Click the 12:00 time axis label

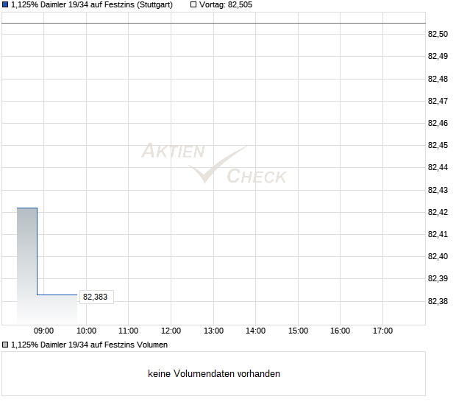click(x=171, y=331)
